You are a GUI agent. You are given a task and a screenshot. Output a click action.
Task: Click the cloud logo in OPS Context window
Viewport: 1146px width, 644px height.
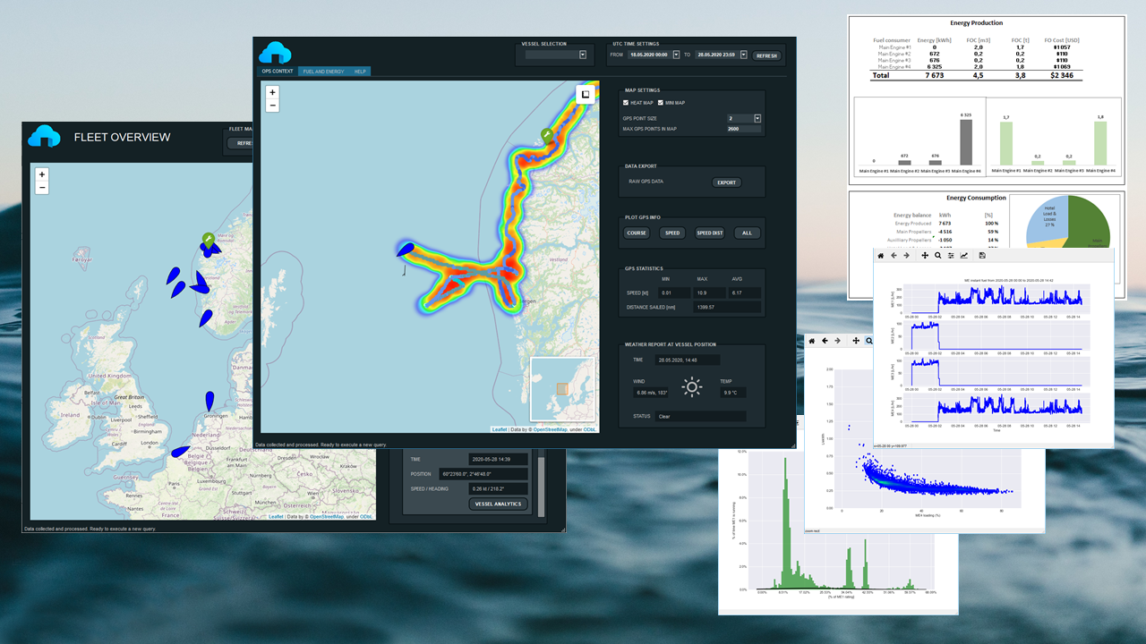pyautogui.click(x=275, y=53)
